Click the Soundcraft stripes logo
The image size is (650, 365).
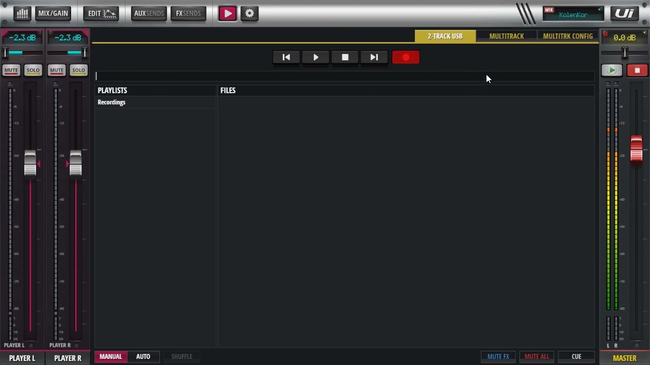[x=526, y=14]
